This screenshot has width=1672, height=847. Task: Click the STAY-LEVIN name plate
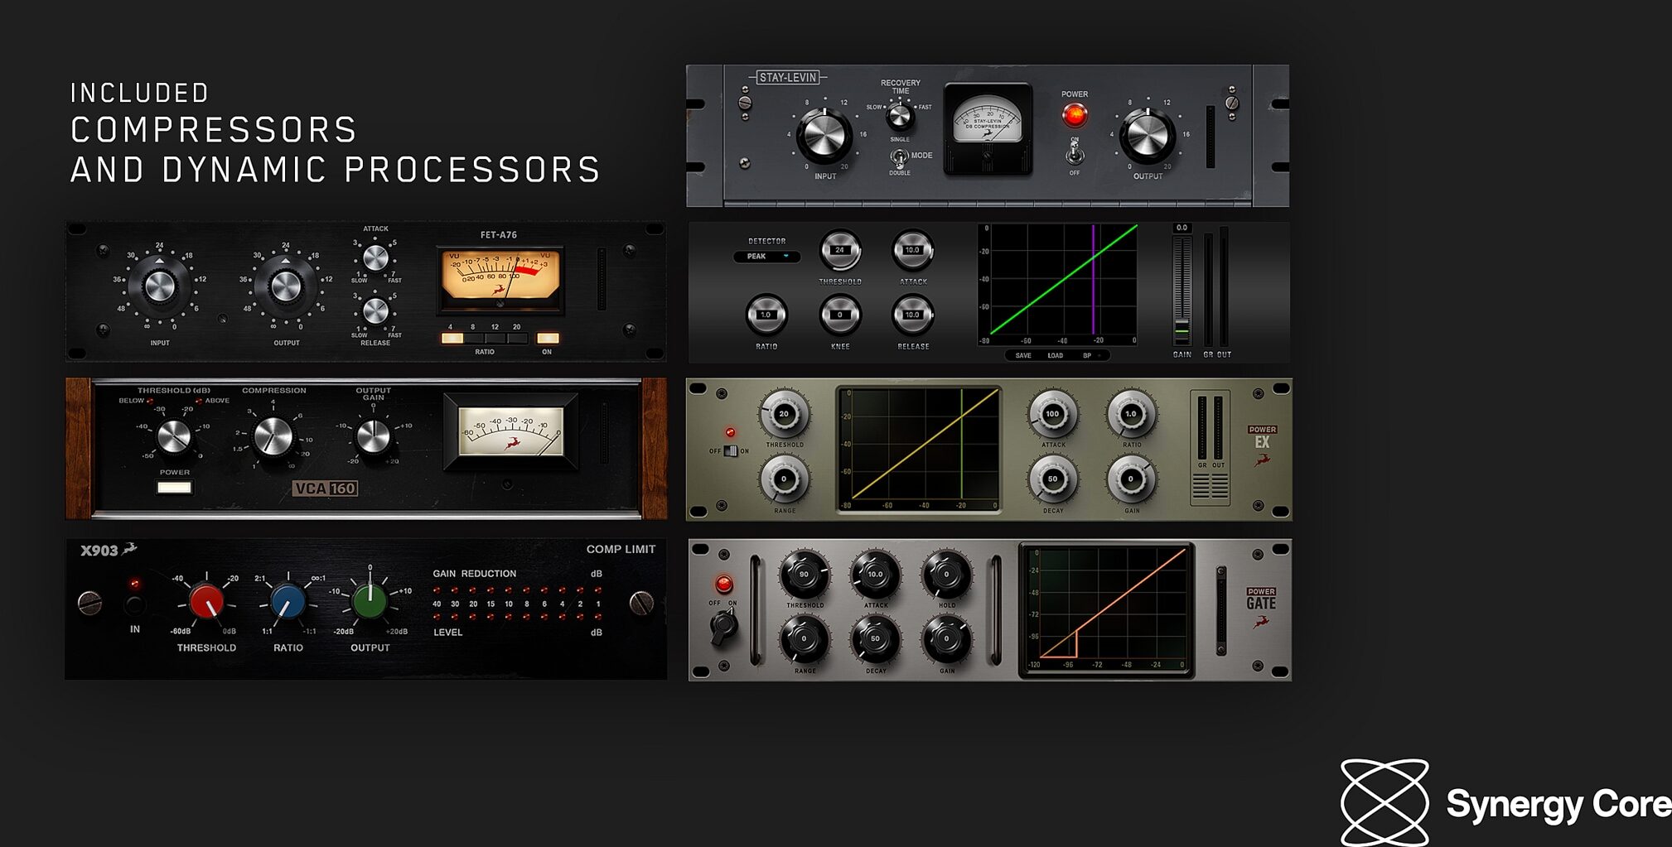tap(788, 77)
